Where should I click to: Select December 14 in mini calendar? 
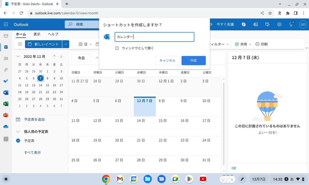coord(40,85)
